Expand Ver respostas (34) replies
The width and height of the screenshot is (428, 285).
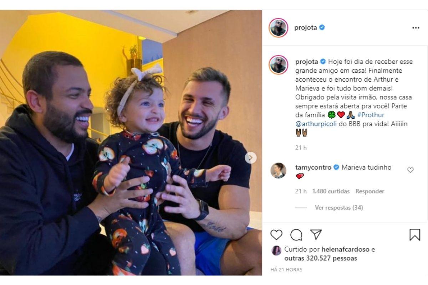click(x=339, y=207)
